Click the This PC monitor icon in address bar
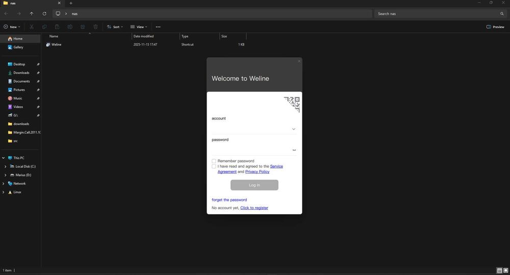The image size is (510, 275). [x=58, y=14]
